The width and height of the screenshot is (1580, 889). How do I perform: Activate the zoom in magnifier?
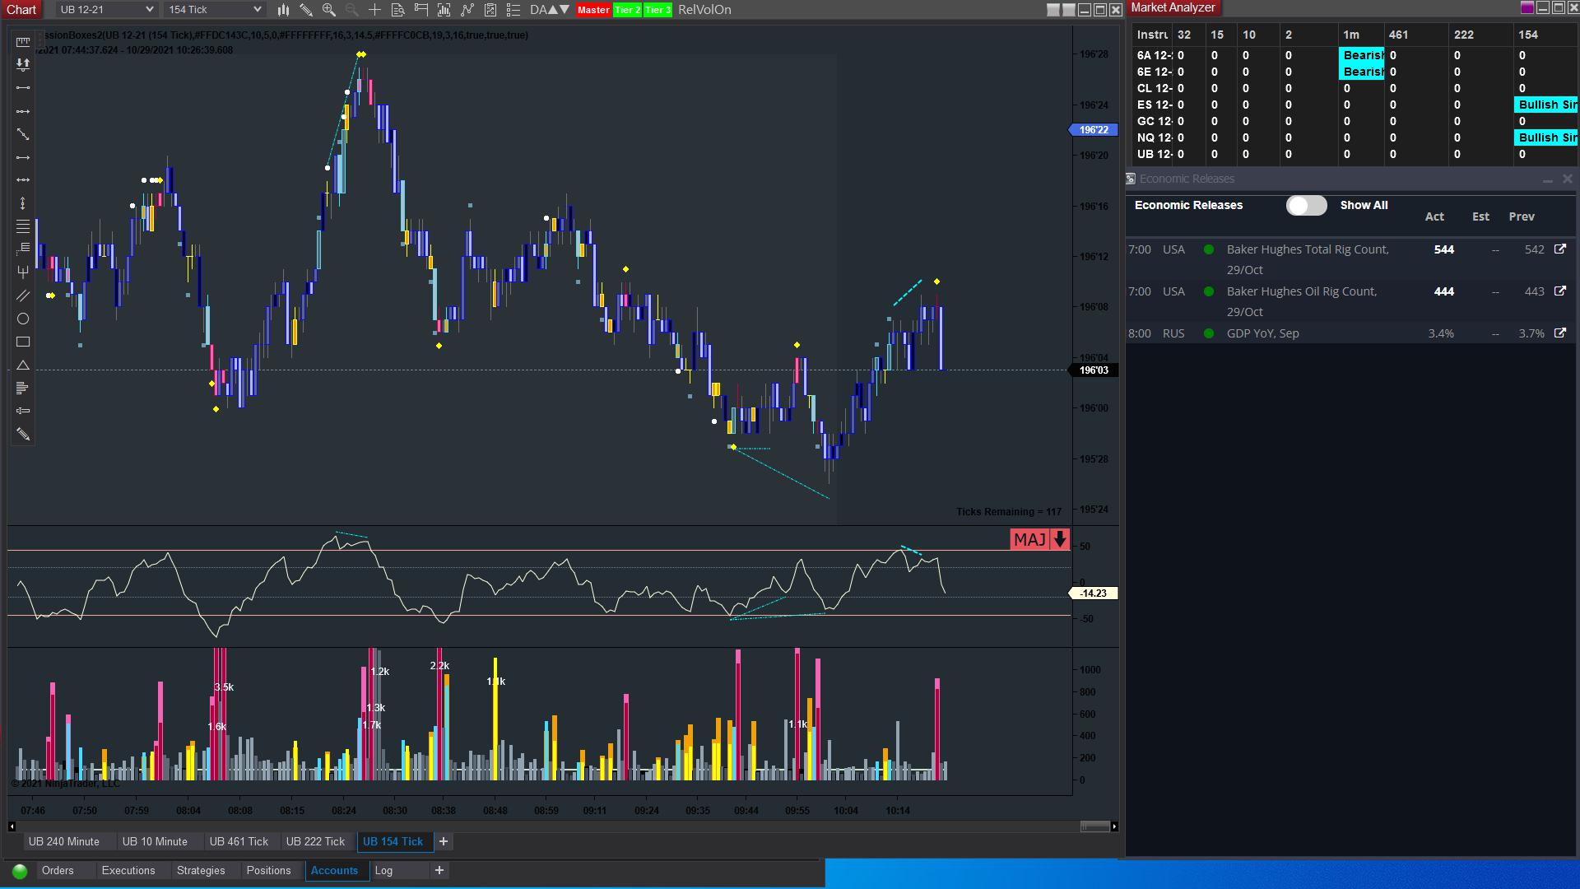tap(329, 10)
